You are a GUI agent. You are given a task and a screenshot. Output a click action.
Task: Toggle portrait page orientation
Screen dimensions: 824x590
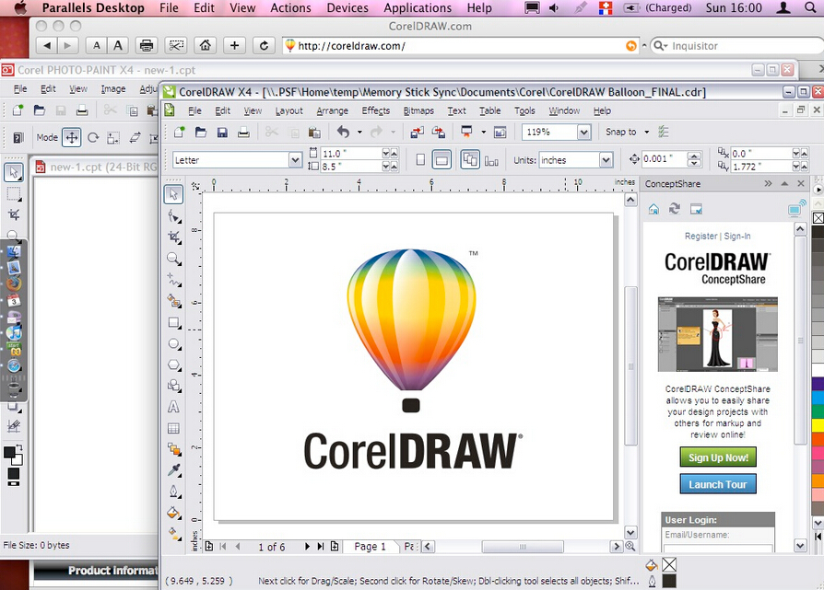click(x=420, y=160)
